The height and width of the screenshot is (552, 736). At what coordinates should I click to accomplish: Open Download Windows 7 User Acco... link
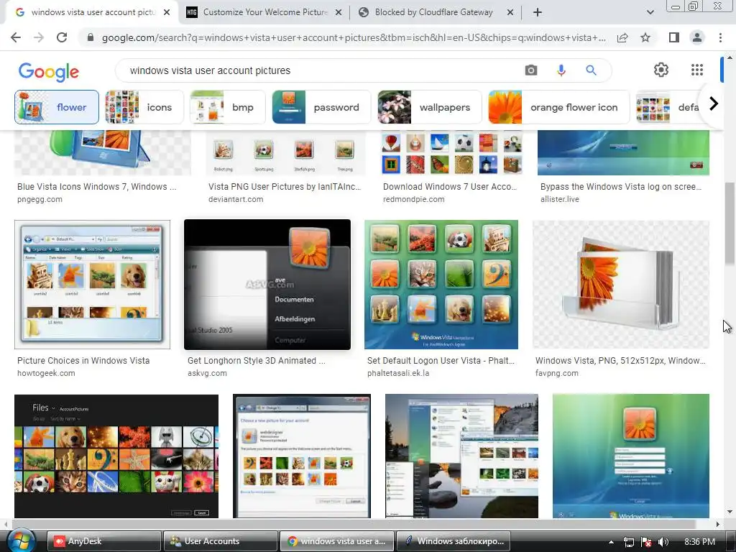click(x=450, y=187)
